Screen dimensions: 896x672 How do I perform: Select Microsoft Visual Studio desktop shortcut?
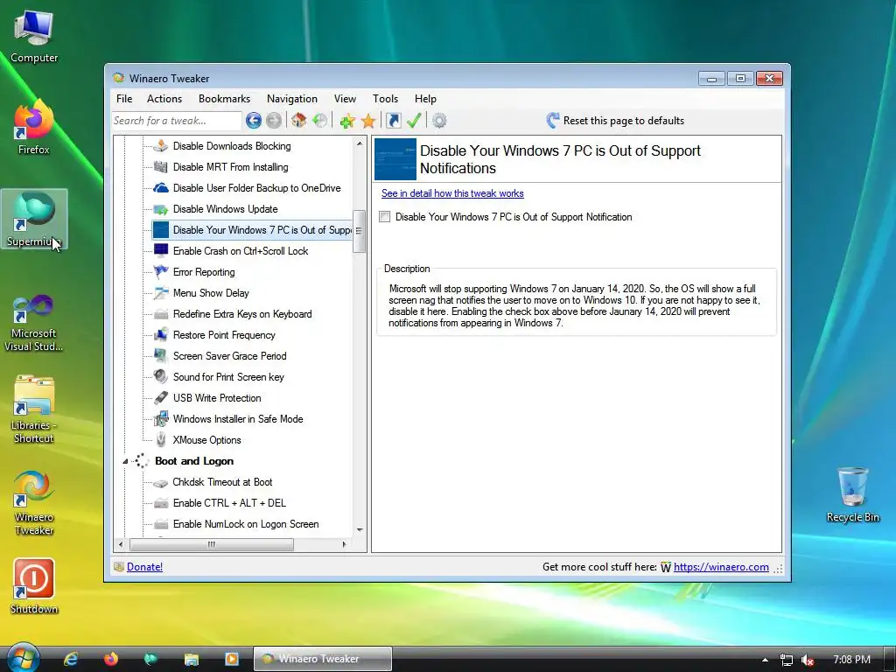tap(34, 323)
